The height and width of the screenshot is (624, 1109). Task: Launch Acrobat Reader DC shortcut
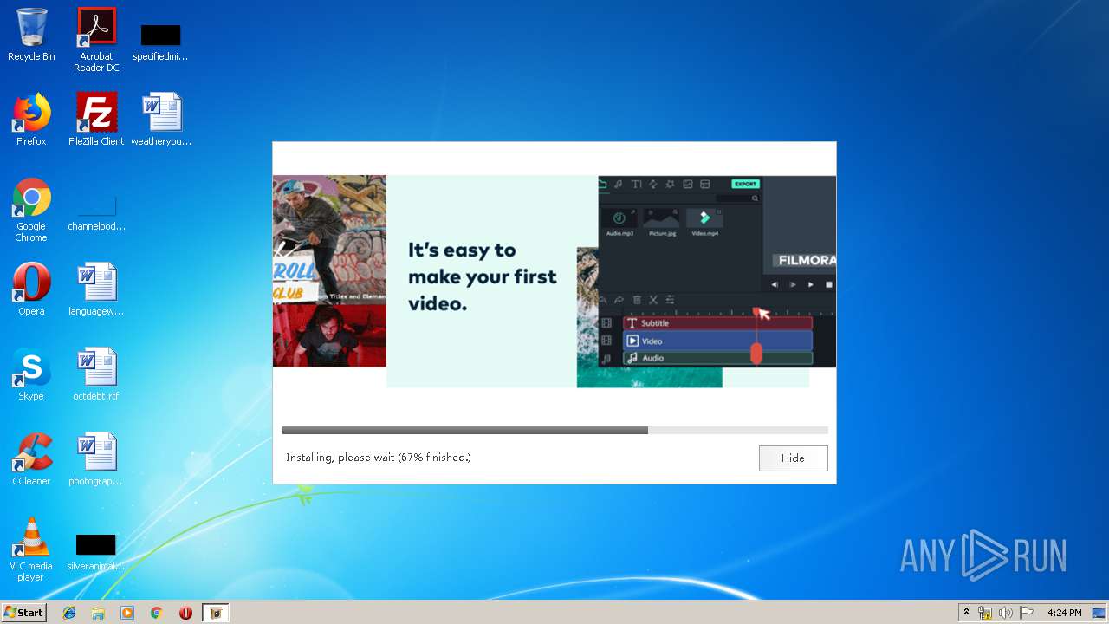coord(96,40)
